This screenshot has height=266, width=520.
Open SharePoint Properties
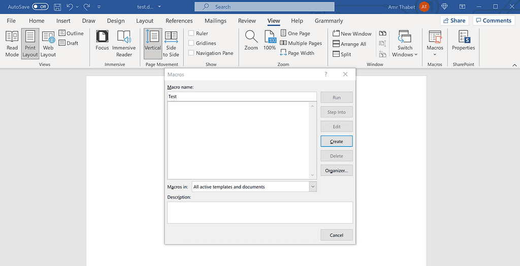coord(463,41)
